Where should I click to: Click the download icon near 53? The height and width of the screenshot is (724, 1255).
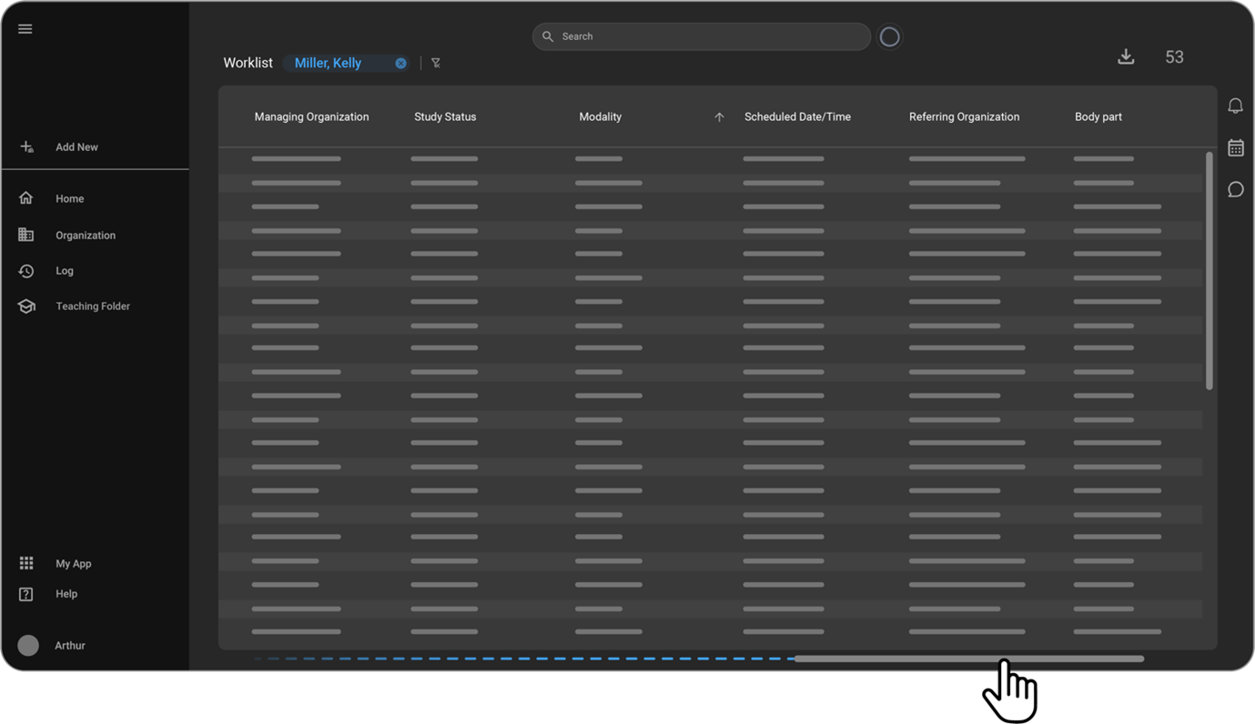(x=1126, y=56)
